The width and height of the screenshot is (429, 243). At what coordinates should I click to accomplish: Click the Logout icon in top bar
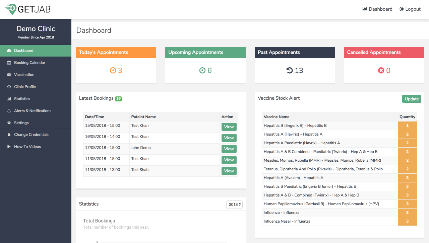pos(402,9)
